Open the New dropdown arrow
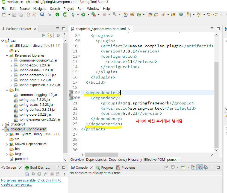227x193 pixels. click(9, 14)
